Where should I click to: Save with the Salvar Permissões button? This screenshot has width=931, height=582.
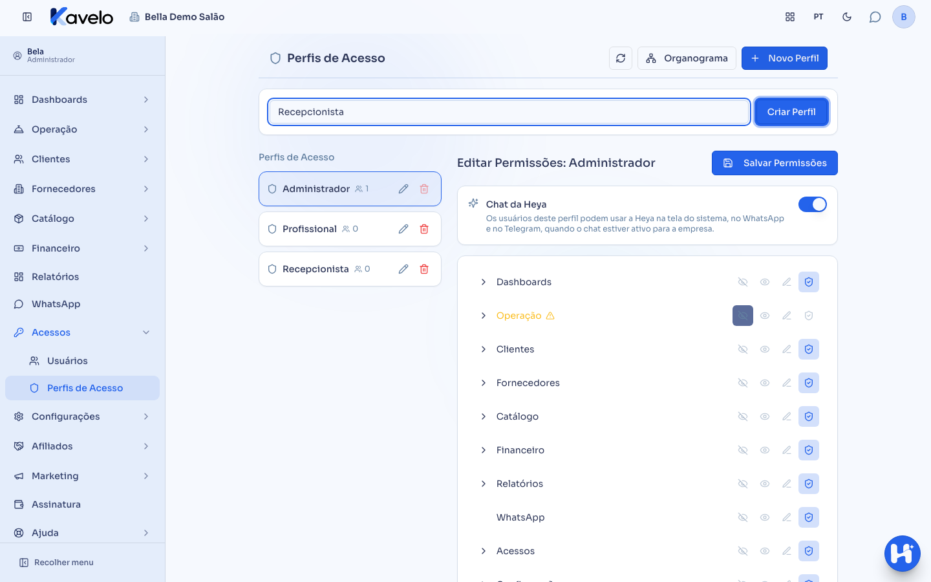(x=775, y=163)
